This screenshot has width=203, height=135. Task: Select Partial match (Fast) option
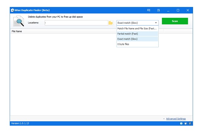(x=137, y=34)
